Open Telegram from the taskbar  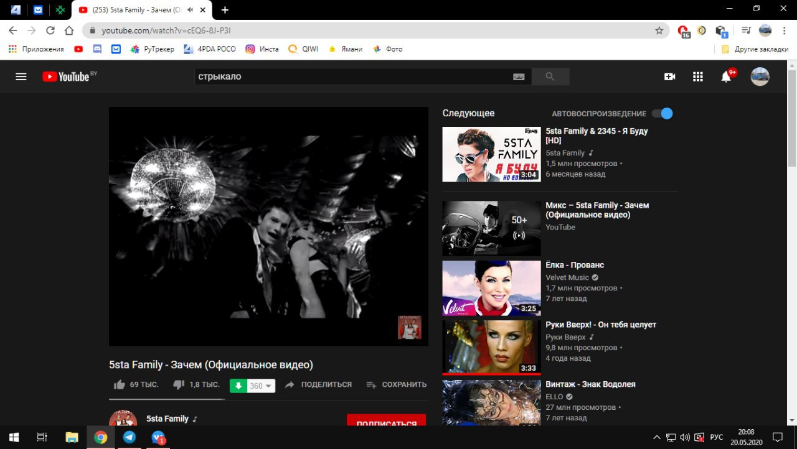130,437
